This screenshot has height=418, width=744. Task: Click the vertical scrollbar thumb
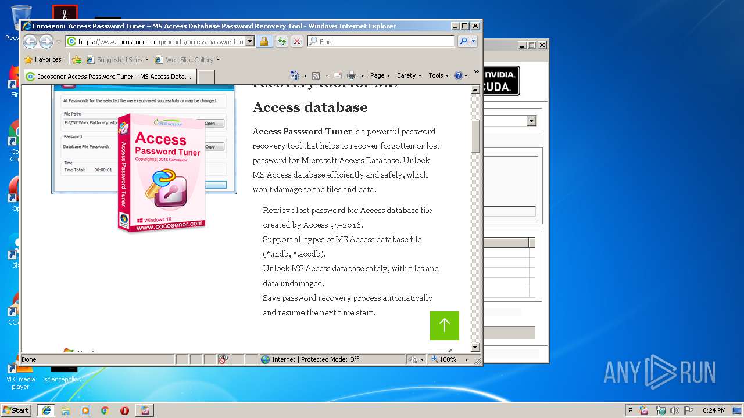475,136
